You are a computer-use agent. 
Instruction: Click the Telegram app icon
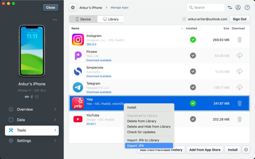click(78, 87)
